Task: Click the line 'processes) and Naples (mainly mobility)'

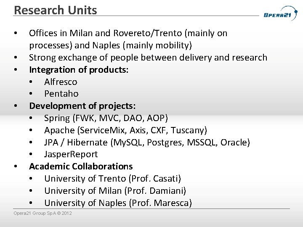Action: (x=111, y=45)
